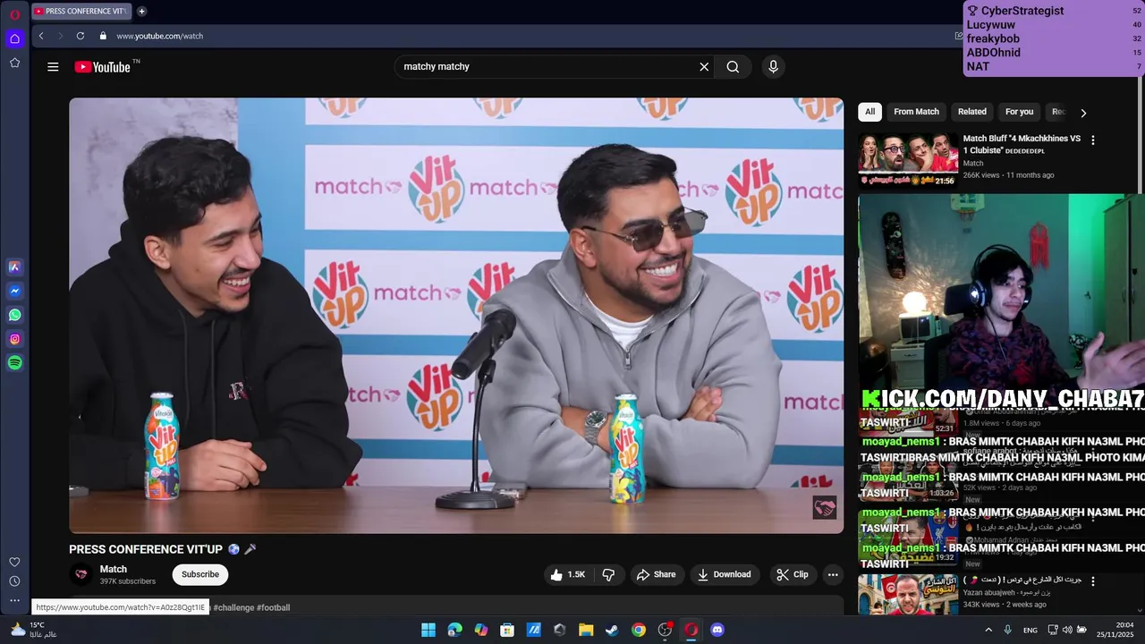
Task: Open options for Yazan abuajweh video
Action: pyautogui.click(x=1092, y=581)
